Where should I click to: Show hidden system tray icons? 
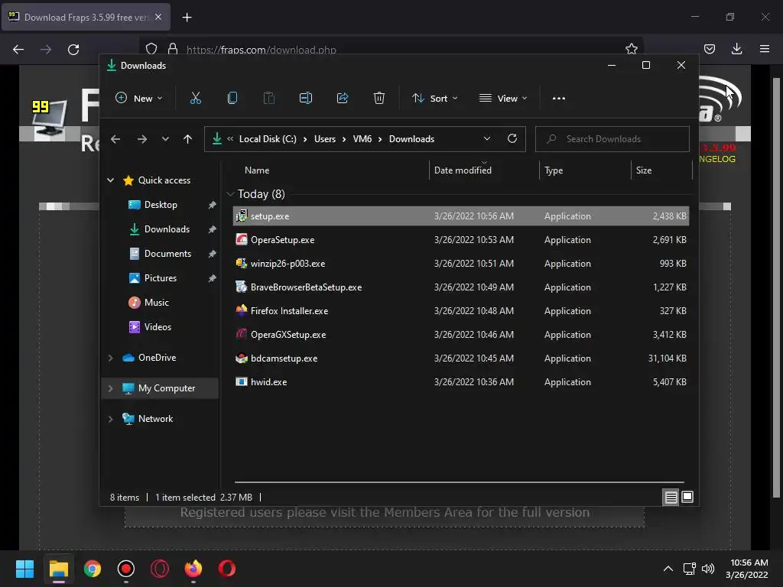click(668, 569)
